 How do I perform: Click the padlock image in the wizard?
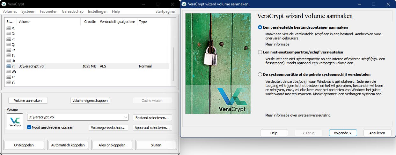pyautogui.click(x=211, y=53)
